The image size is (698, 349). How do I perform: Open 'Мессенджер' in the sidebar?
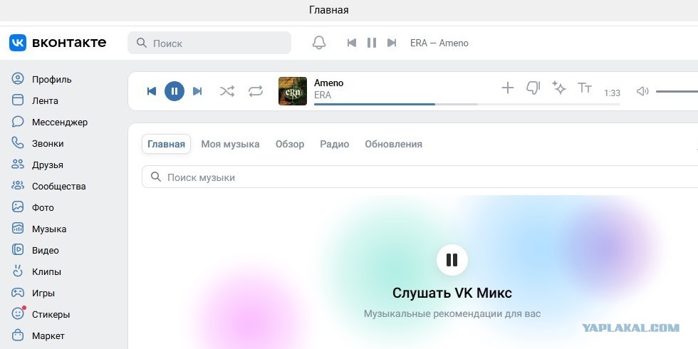tap(49, 122)
